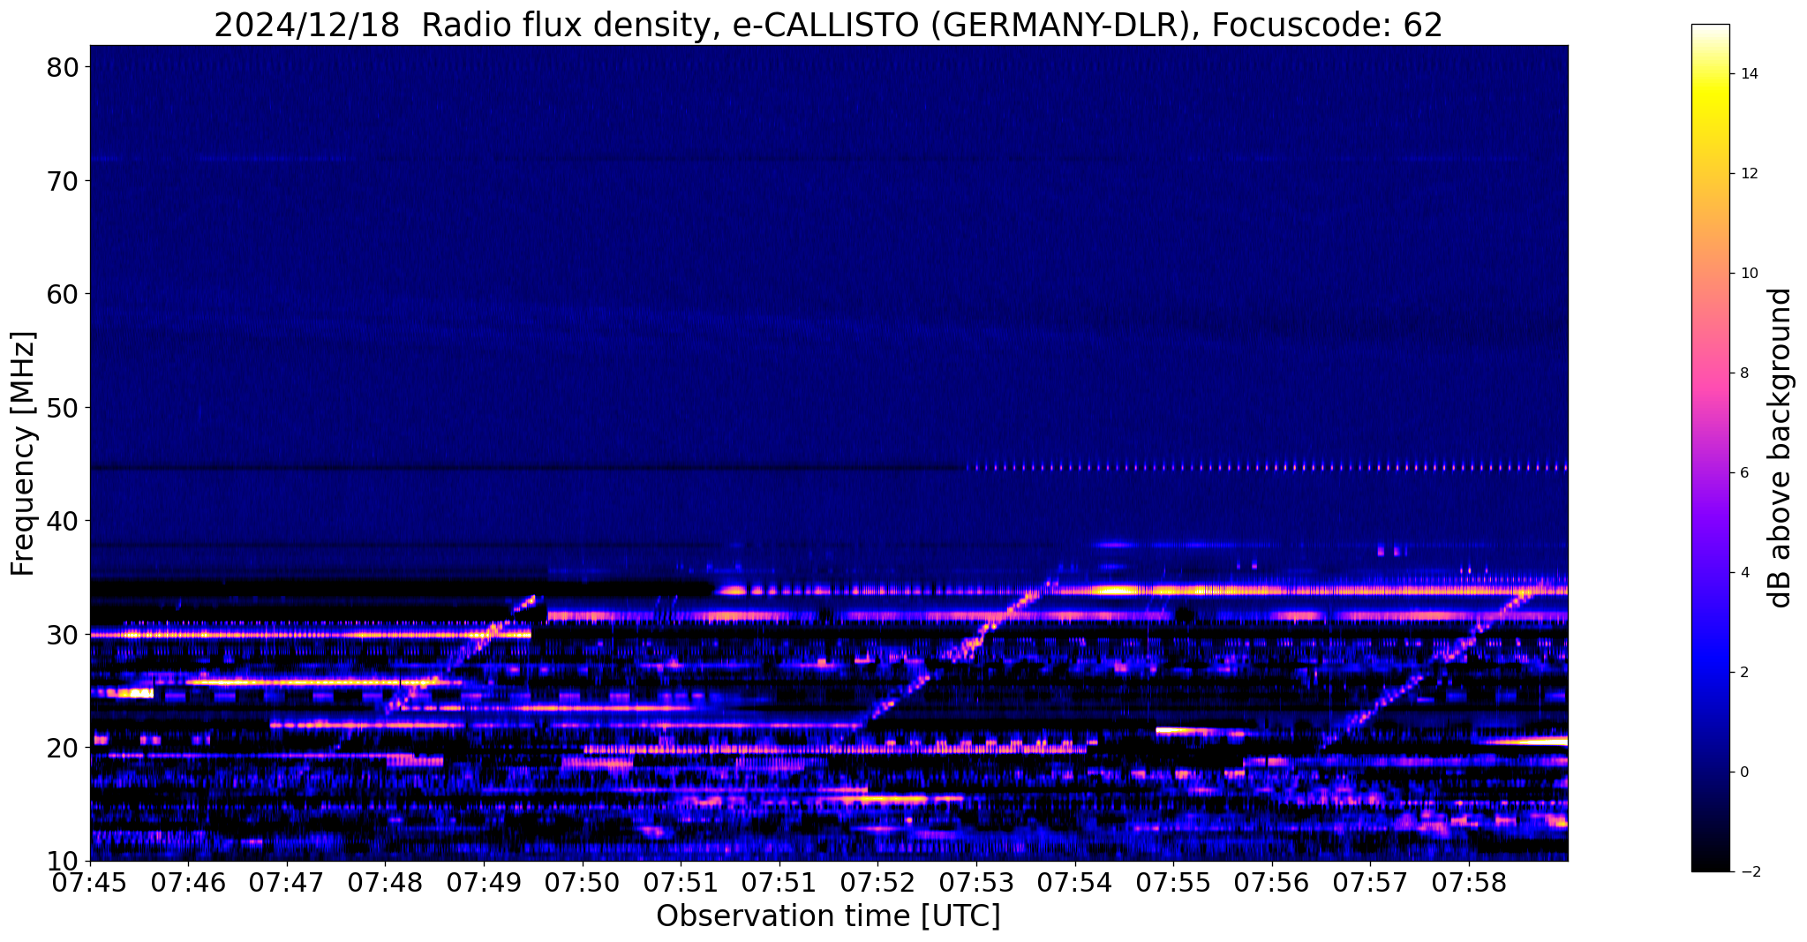Click the "Observation time [UTC]" axis label
The height and width of the screenshot is (942, 1807).
(828, 916)
